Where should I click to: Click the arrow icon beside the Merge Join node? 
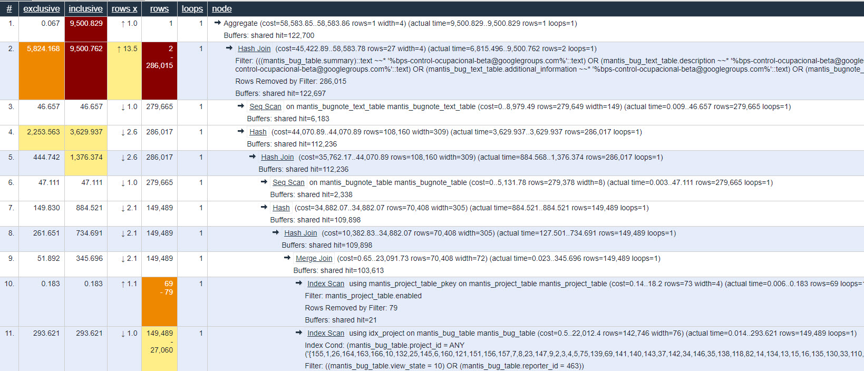(287, 258)
